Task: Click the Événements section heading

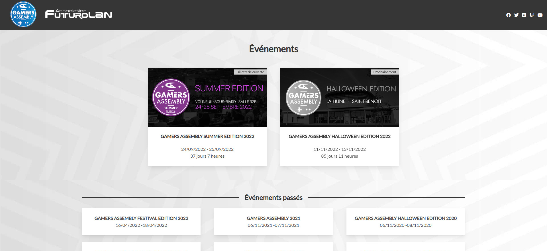Action: click(273, 49)
